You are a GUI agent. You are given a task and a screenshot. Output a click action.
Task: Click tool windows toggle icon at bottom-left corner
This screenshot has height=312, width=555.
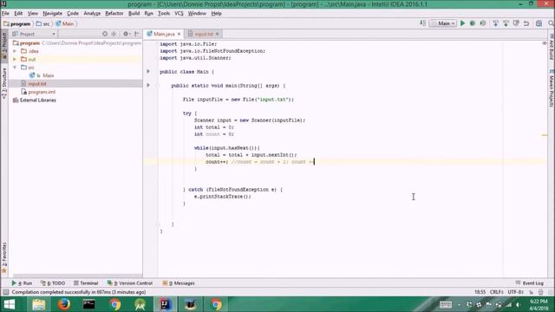point(5,292)
